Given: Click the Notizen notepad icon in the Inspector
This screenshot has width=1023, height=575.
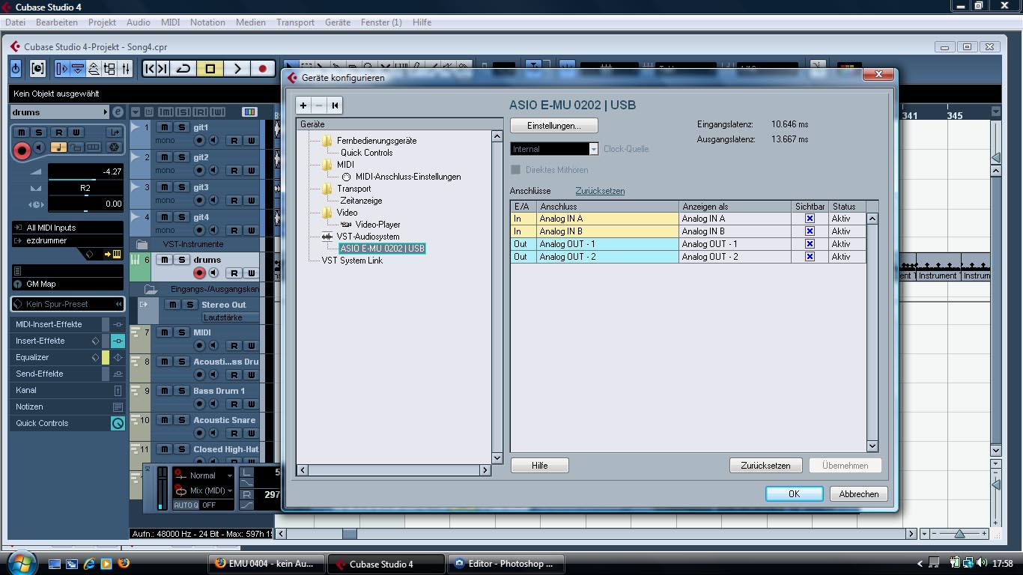Looking at the screenshot, I should pyautogui.click(x=118, y=407).
